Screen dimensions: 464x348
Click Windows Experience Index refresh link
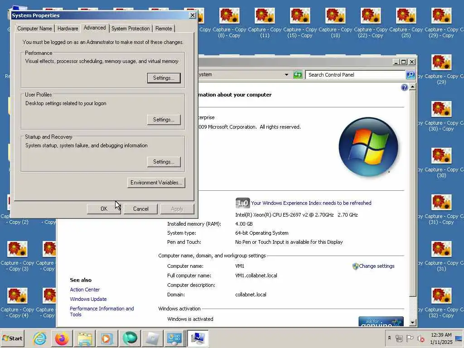(311, 203)
